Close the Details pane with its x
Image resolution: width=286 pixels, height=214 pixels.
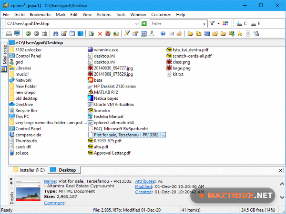pos(11,179)
